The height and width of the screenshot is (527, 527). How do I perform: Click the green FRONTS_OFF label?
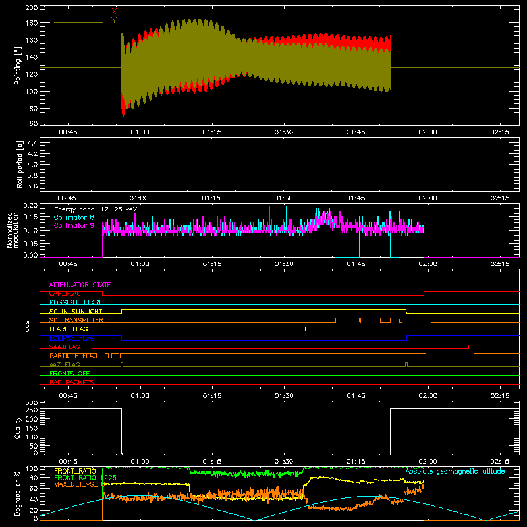click(70, 374)
